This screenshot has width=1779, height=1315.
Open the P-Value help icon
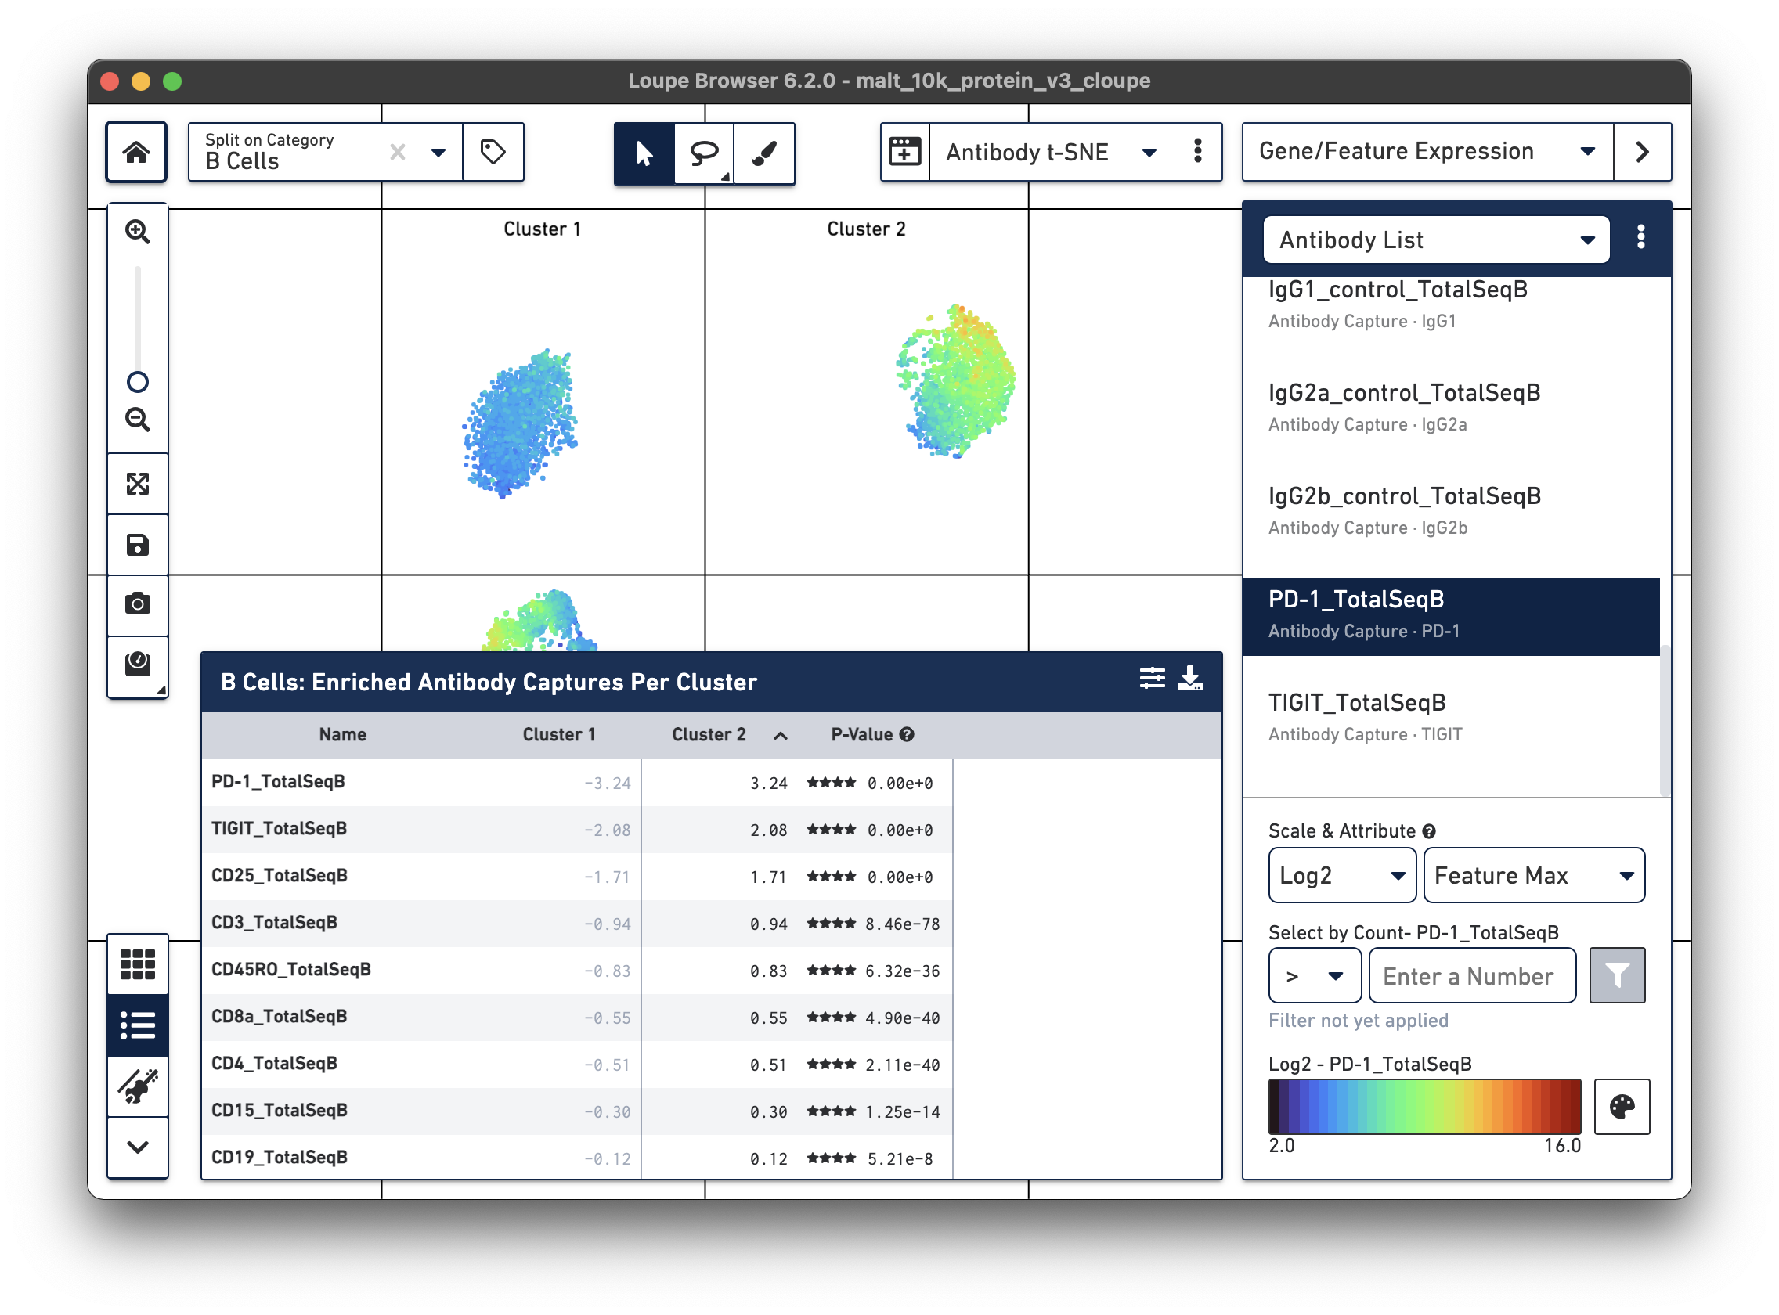tap(906, 735)
